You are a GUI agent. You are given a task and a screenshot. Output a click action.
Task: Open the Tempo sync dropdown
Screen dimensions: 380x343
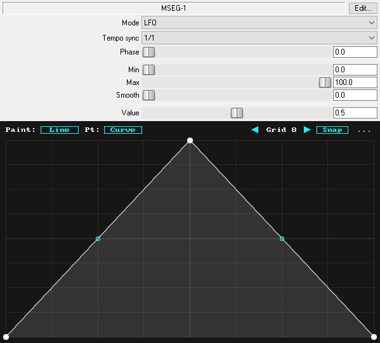click(259, 38)
